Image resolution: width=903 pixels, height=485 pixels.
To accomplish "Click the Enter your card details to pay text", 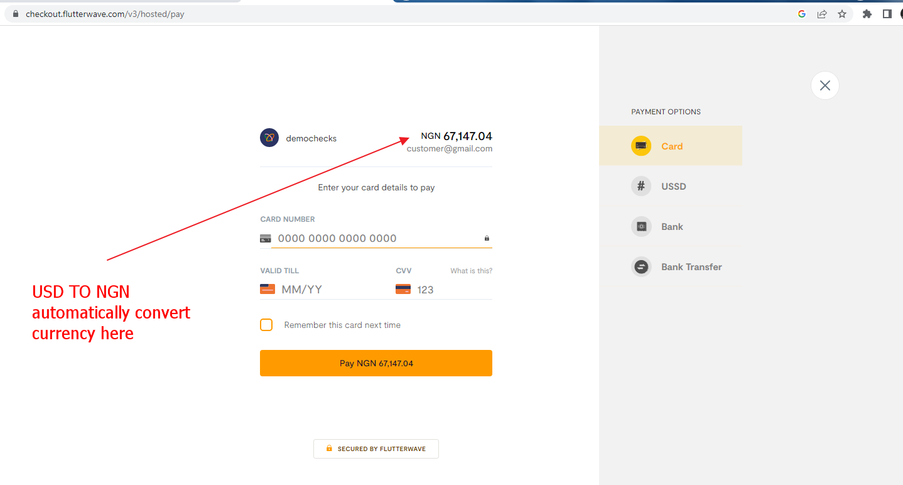I will [x=376, y=187].
